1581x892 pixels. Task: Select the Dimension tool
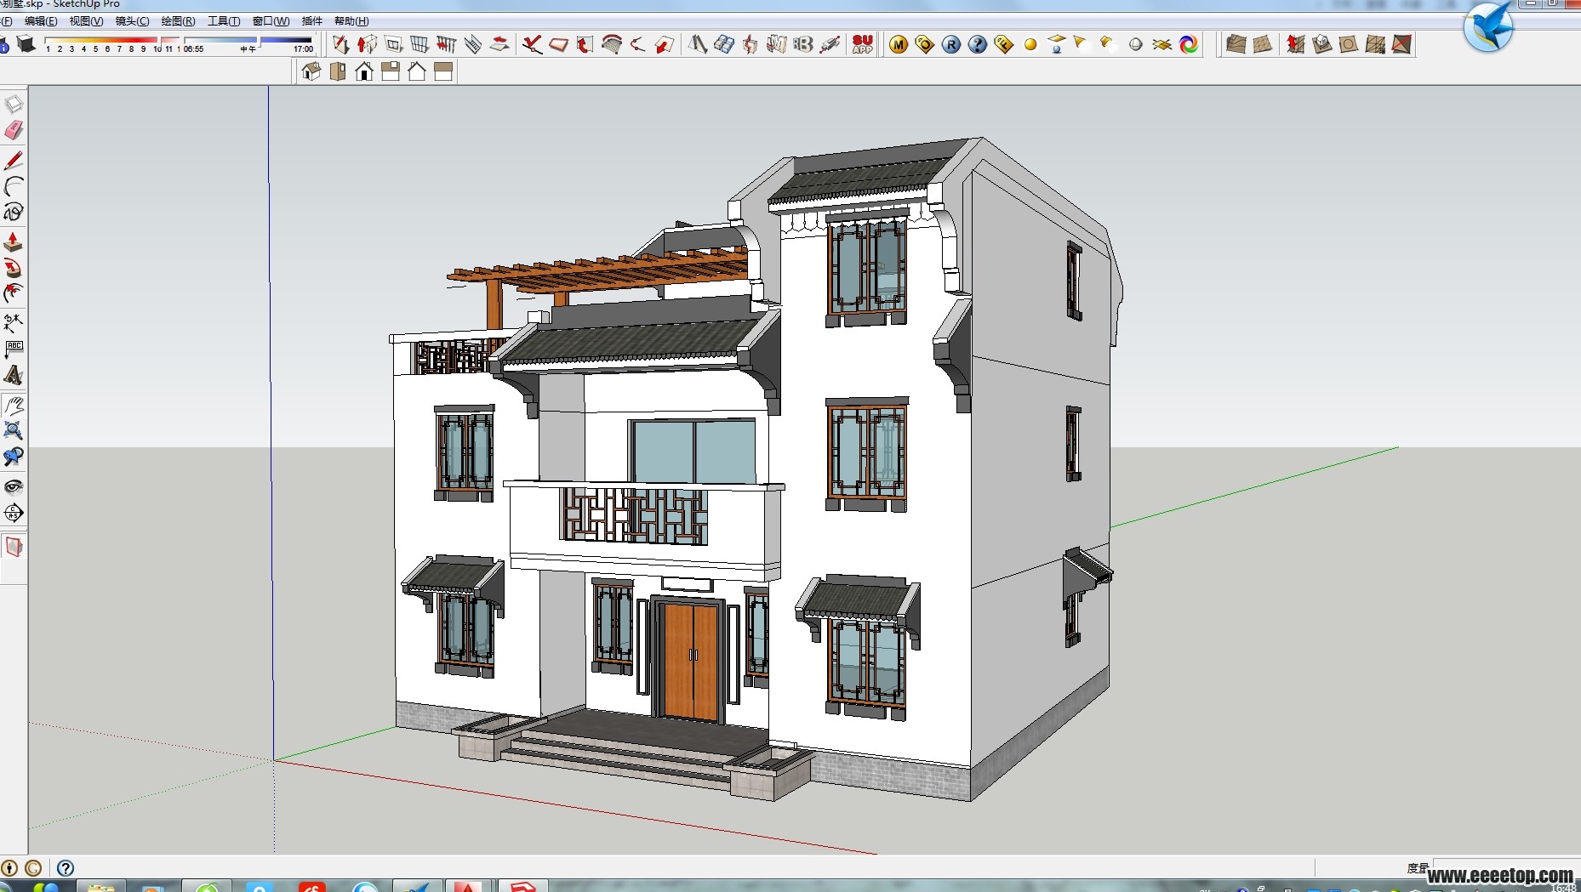click(x=14, y=323)
